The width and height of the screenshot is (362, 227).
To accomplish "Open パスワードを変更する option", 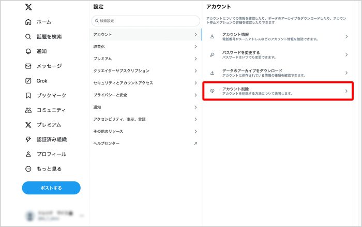I will (x=279, y=55).
